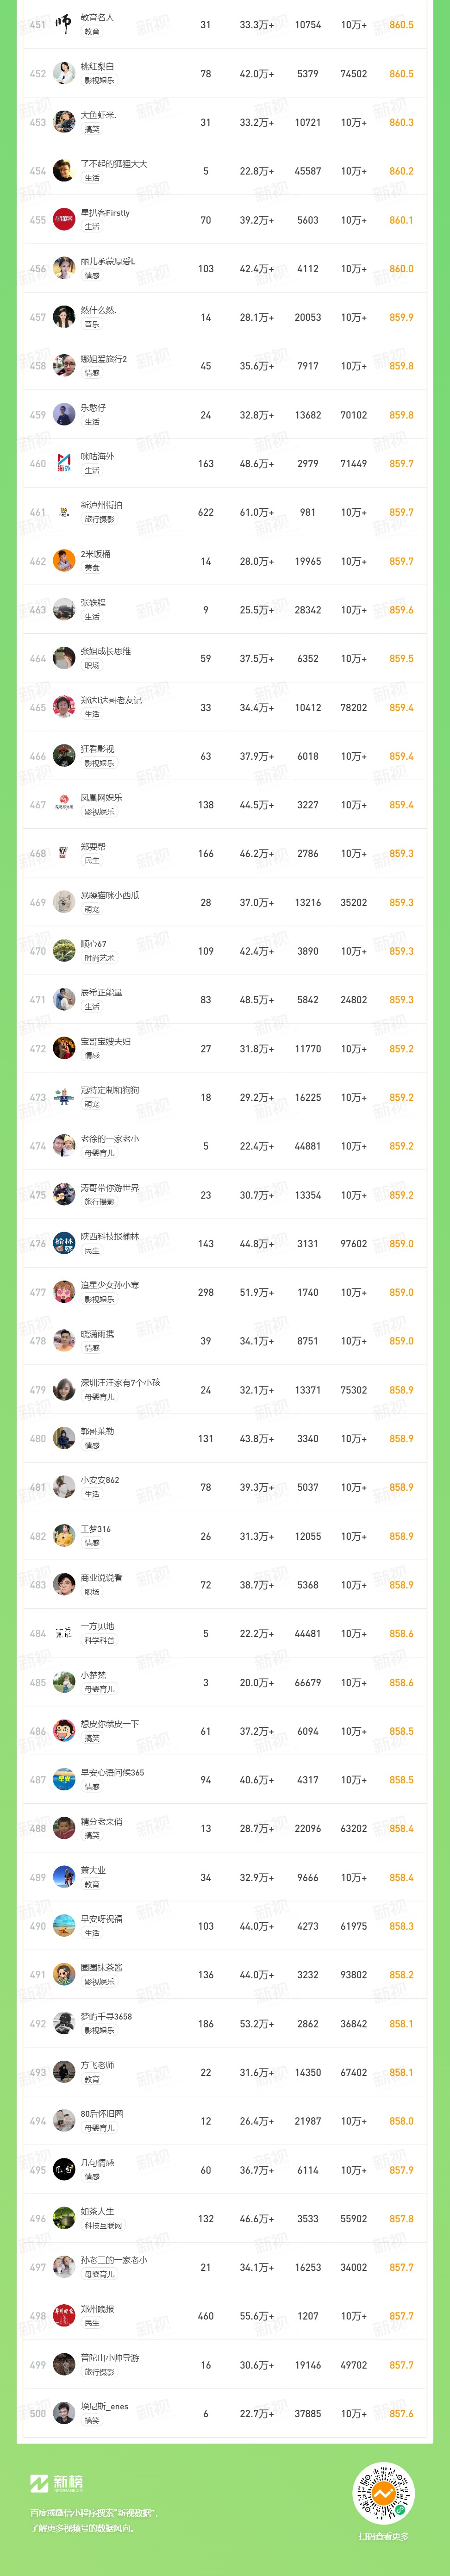
Task: Select the 2米饭桶 orange avatar
Action: click(64, 561)
